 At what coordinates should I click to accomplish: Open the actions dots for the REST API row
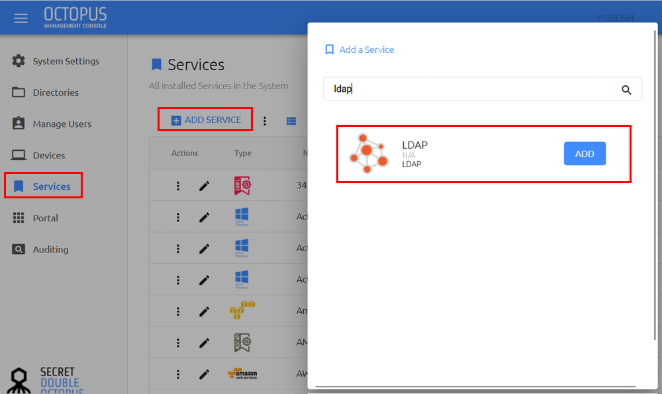177,342
